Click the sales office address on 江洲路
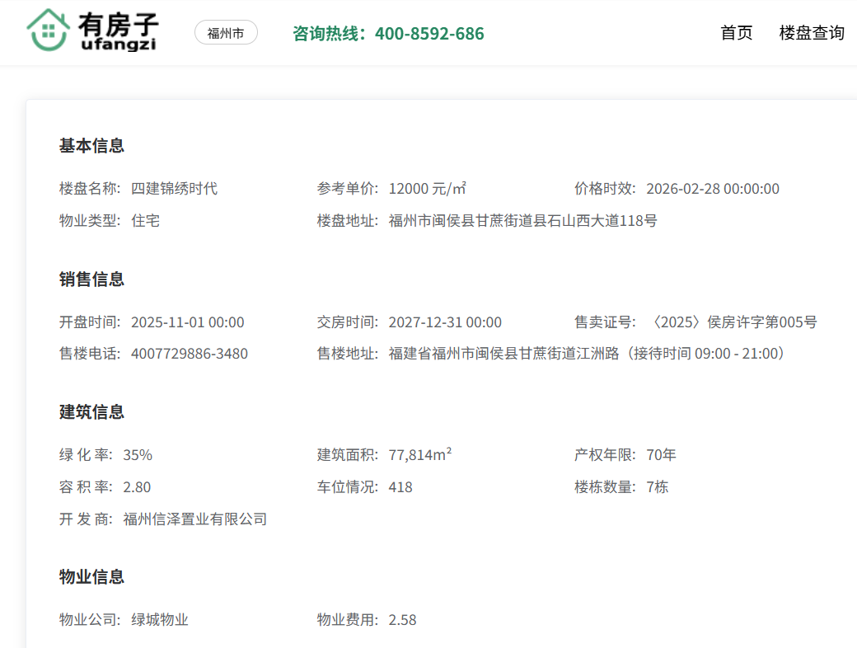This screenshot has height=648, width=857. tap(587, 355)
